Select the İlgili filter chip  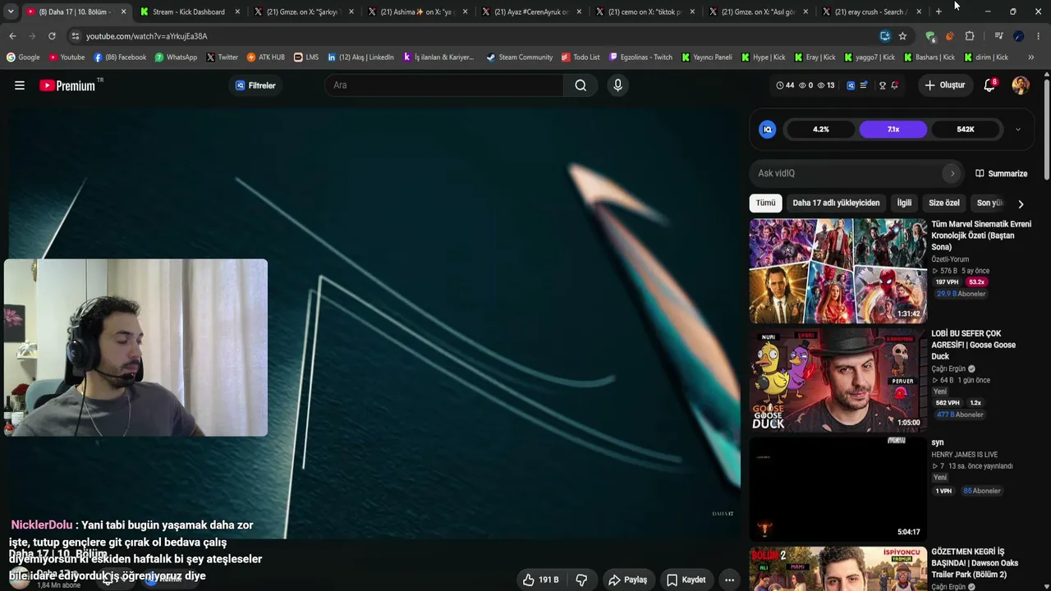(x=904, y=203)
